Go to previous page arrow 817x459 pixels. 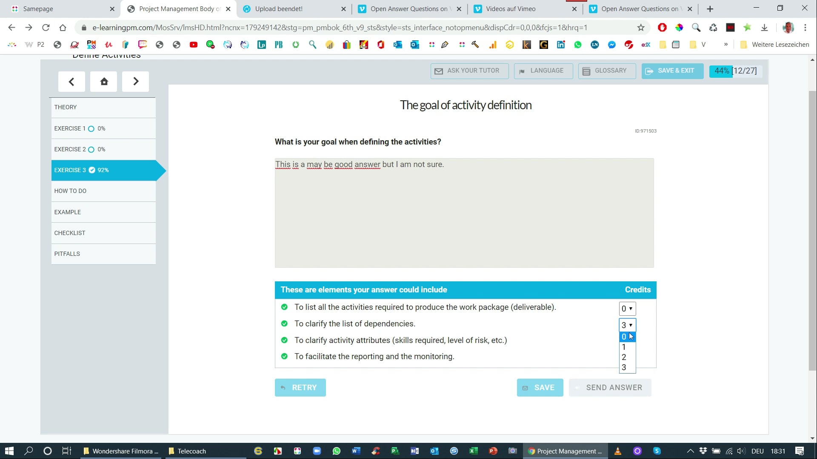(x=71, y=82)
